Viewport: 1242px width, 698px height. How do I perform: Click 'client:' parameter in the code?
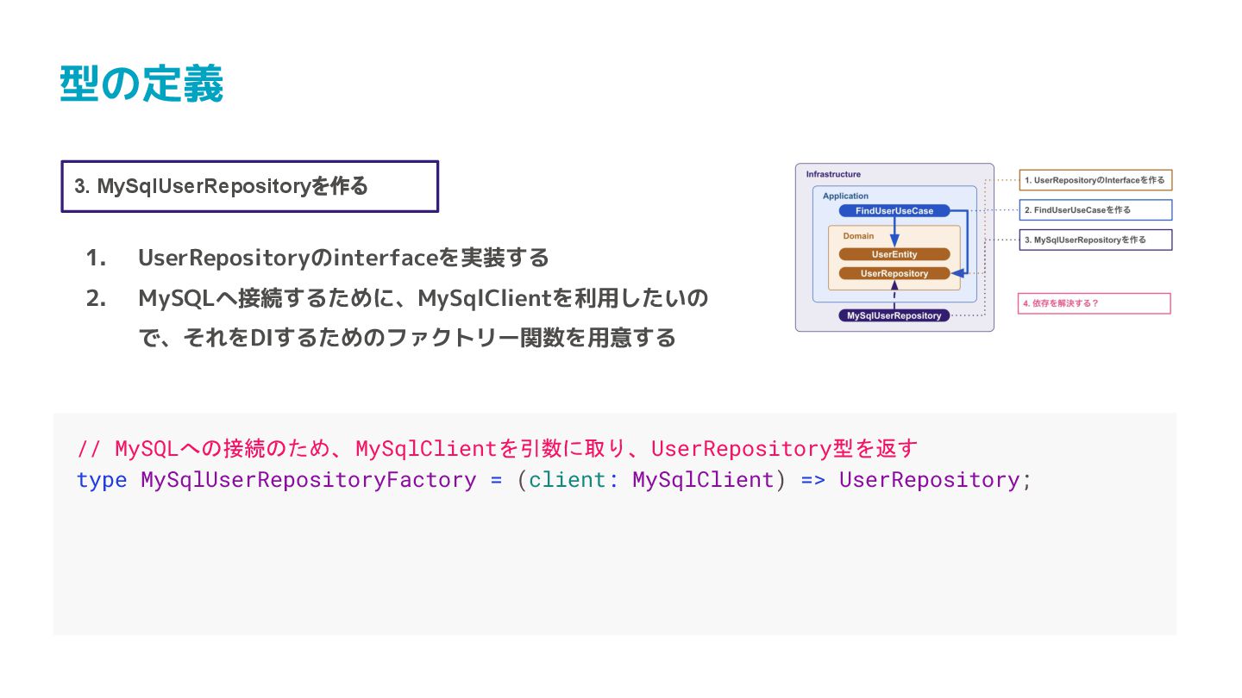point(574,480)
